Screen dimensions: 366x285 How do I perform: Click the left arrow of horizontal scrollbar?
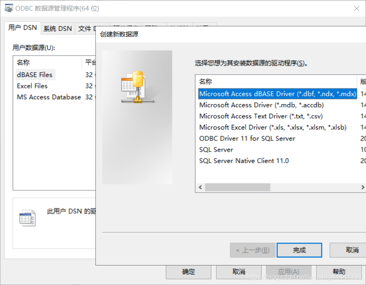coord(200,187)
